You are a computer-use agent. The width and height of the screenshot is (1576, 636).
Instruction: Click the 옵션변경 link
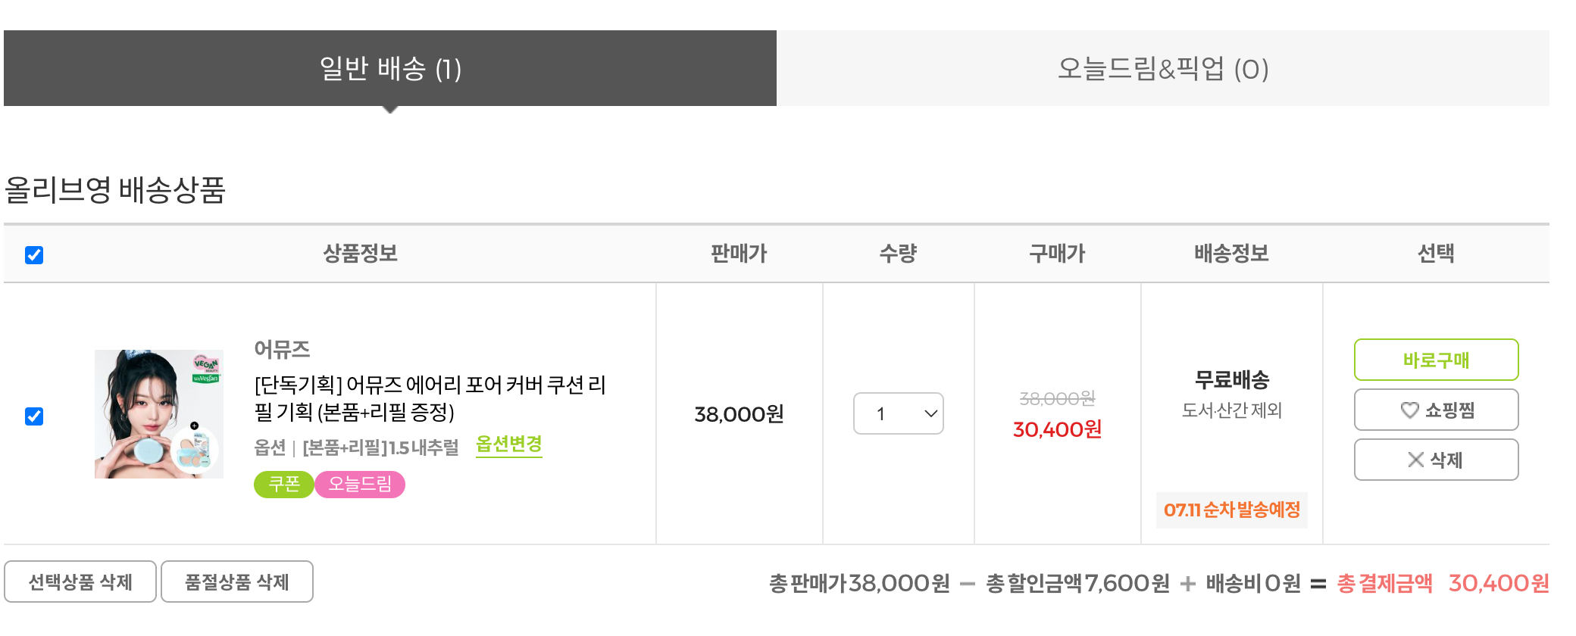tap(509, 445)
